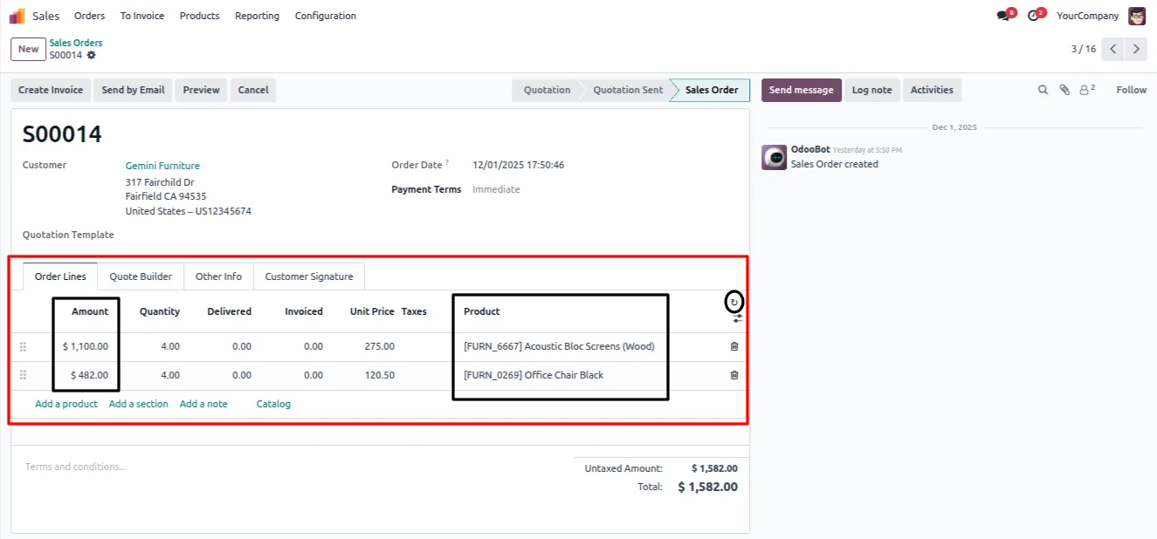Click Send message button
The height and width of the screenshot is (539, 1157).
tap(802, 90)
